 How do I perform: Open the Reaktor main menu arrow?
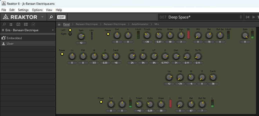[42, 17]
